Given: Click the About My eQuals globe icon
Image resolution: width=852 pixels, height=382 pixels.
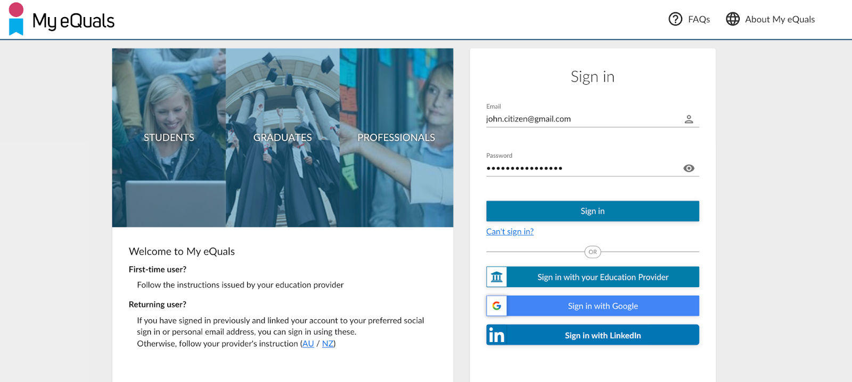Looking at the screenshot, I should [x=733, y=19].
